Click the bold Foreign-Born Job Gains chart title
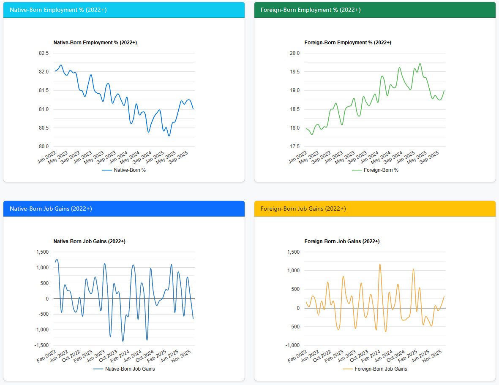Image resolution: width=499 pixels, height=385 pixels. pos(342,241)
